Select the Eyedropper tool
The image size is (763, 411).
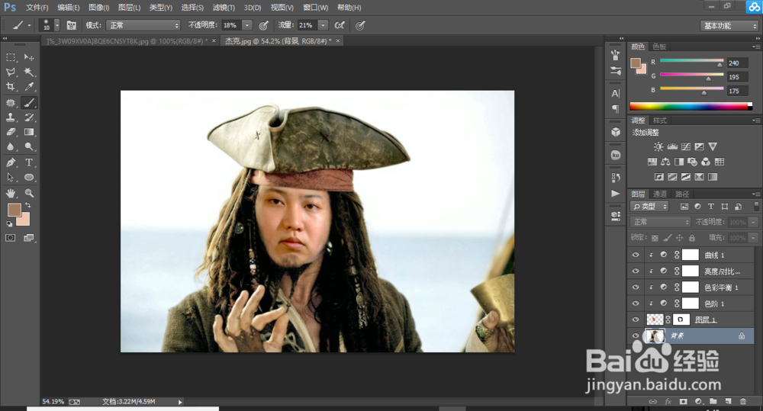tap(29, 87)
